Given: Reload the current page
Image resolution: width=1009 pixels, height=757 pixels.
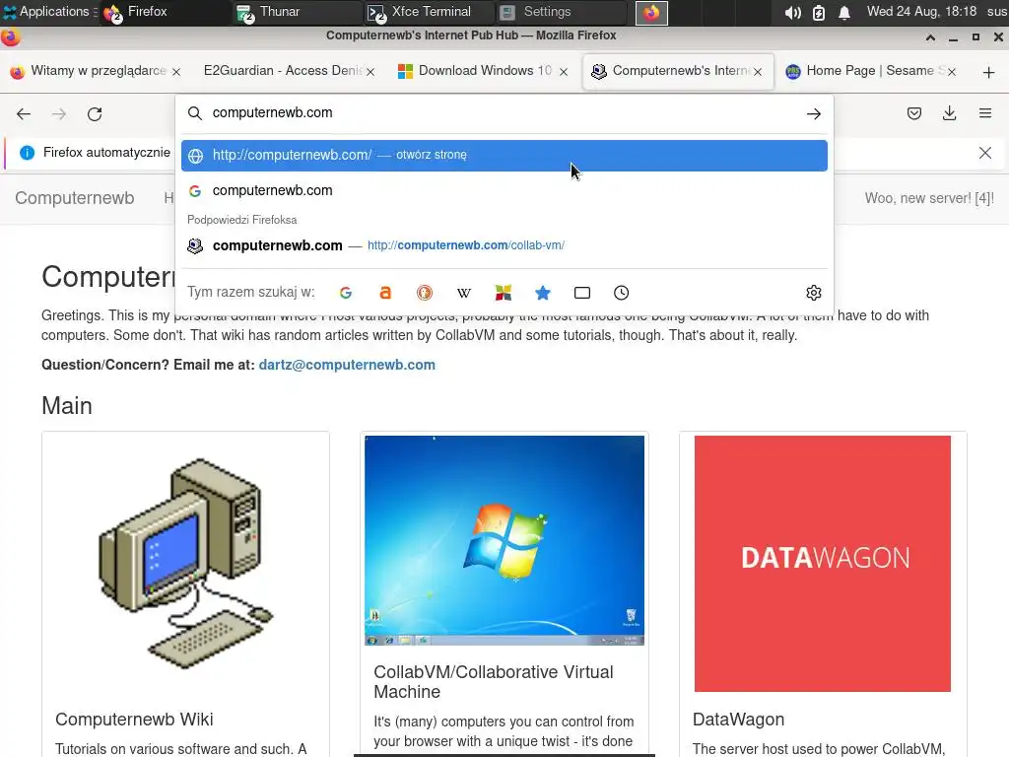Looking at the screenshot, I should coord(95,114).
